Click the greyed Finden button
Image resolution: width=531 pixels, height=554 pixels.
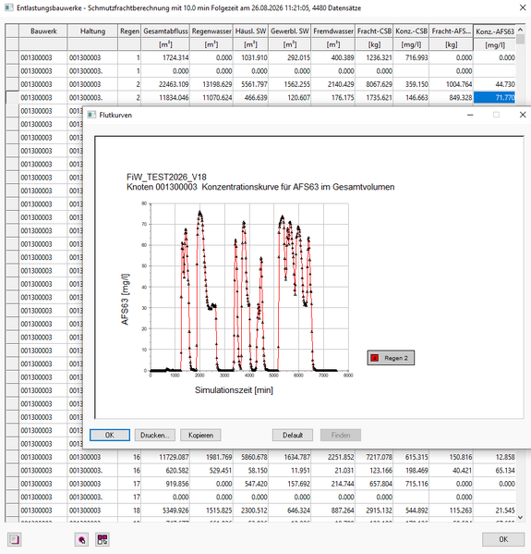point(341,435)
